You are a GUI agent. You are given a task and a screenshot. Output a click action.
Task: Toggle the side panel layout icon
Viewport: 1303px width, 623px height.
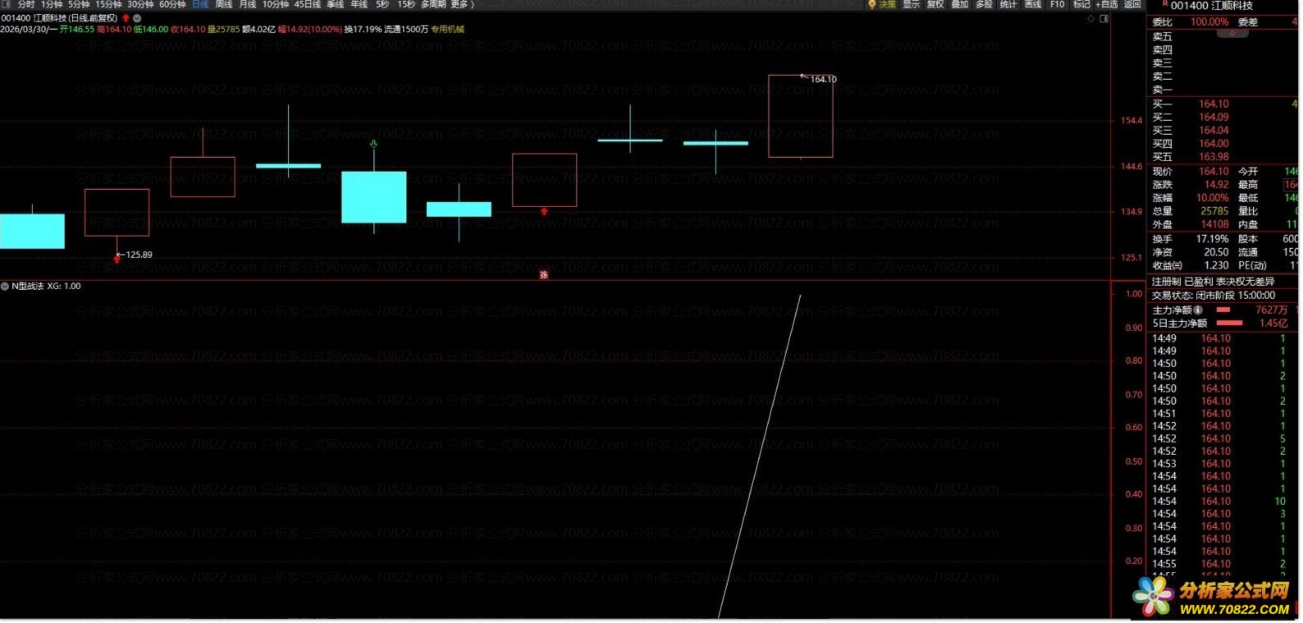tap(1104, 18)
